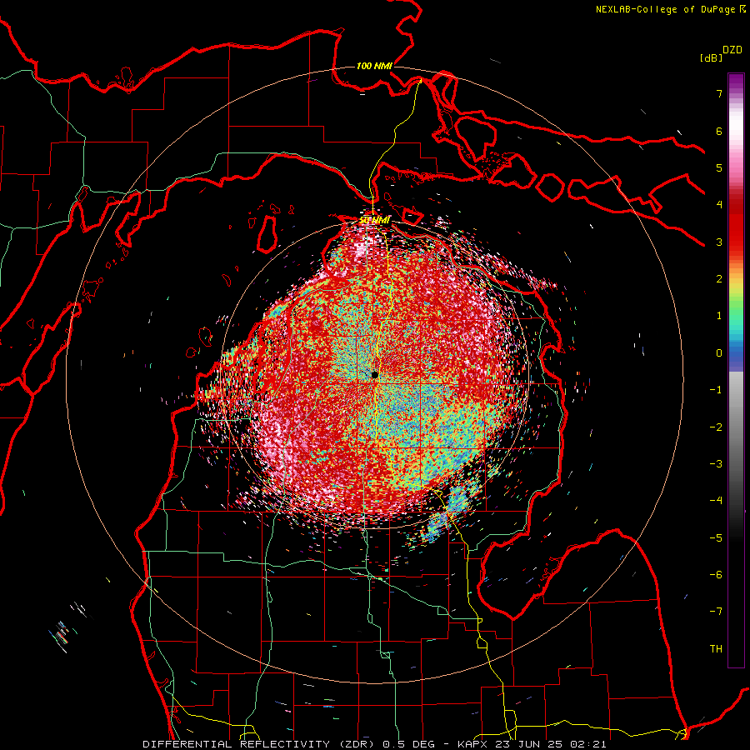The image size is (750, 750).
Task: Click the 2 dB value on the scale
Action: coord(719,279)
